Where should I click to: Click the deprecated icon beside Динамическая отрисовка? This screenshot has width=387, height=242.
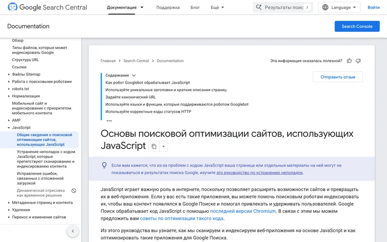pyautogui.click(x=74, y=191)
